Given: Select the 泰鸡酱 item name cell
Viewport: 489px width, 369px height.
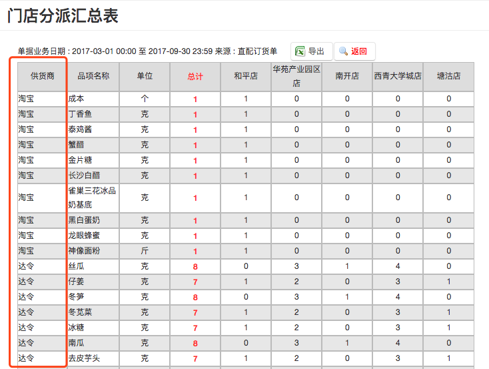Looking at the screenshot, I should click(x=93, y=129).
